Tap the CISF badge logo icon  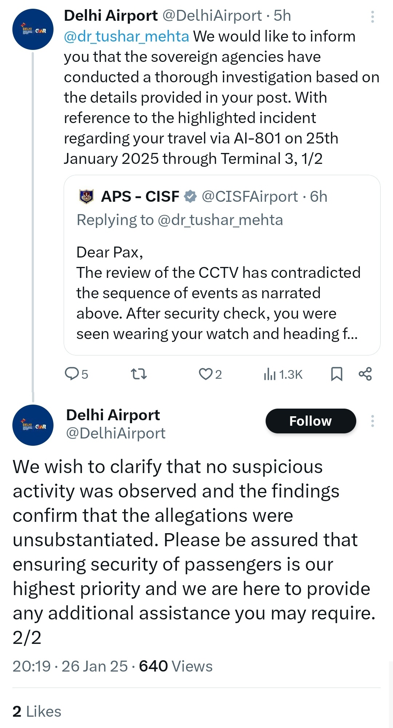[86, 197]
